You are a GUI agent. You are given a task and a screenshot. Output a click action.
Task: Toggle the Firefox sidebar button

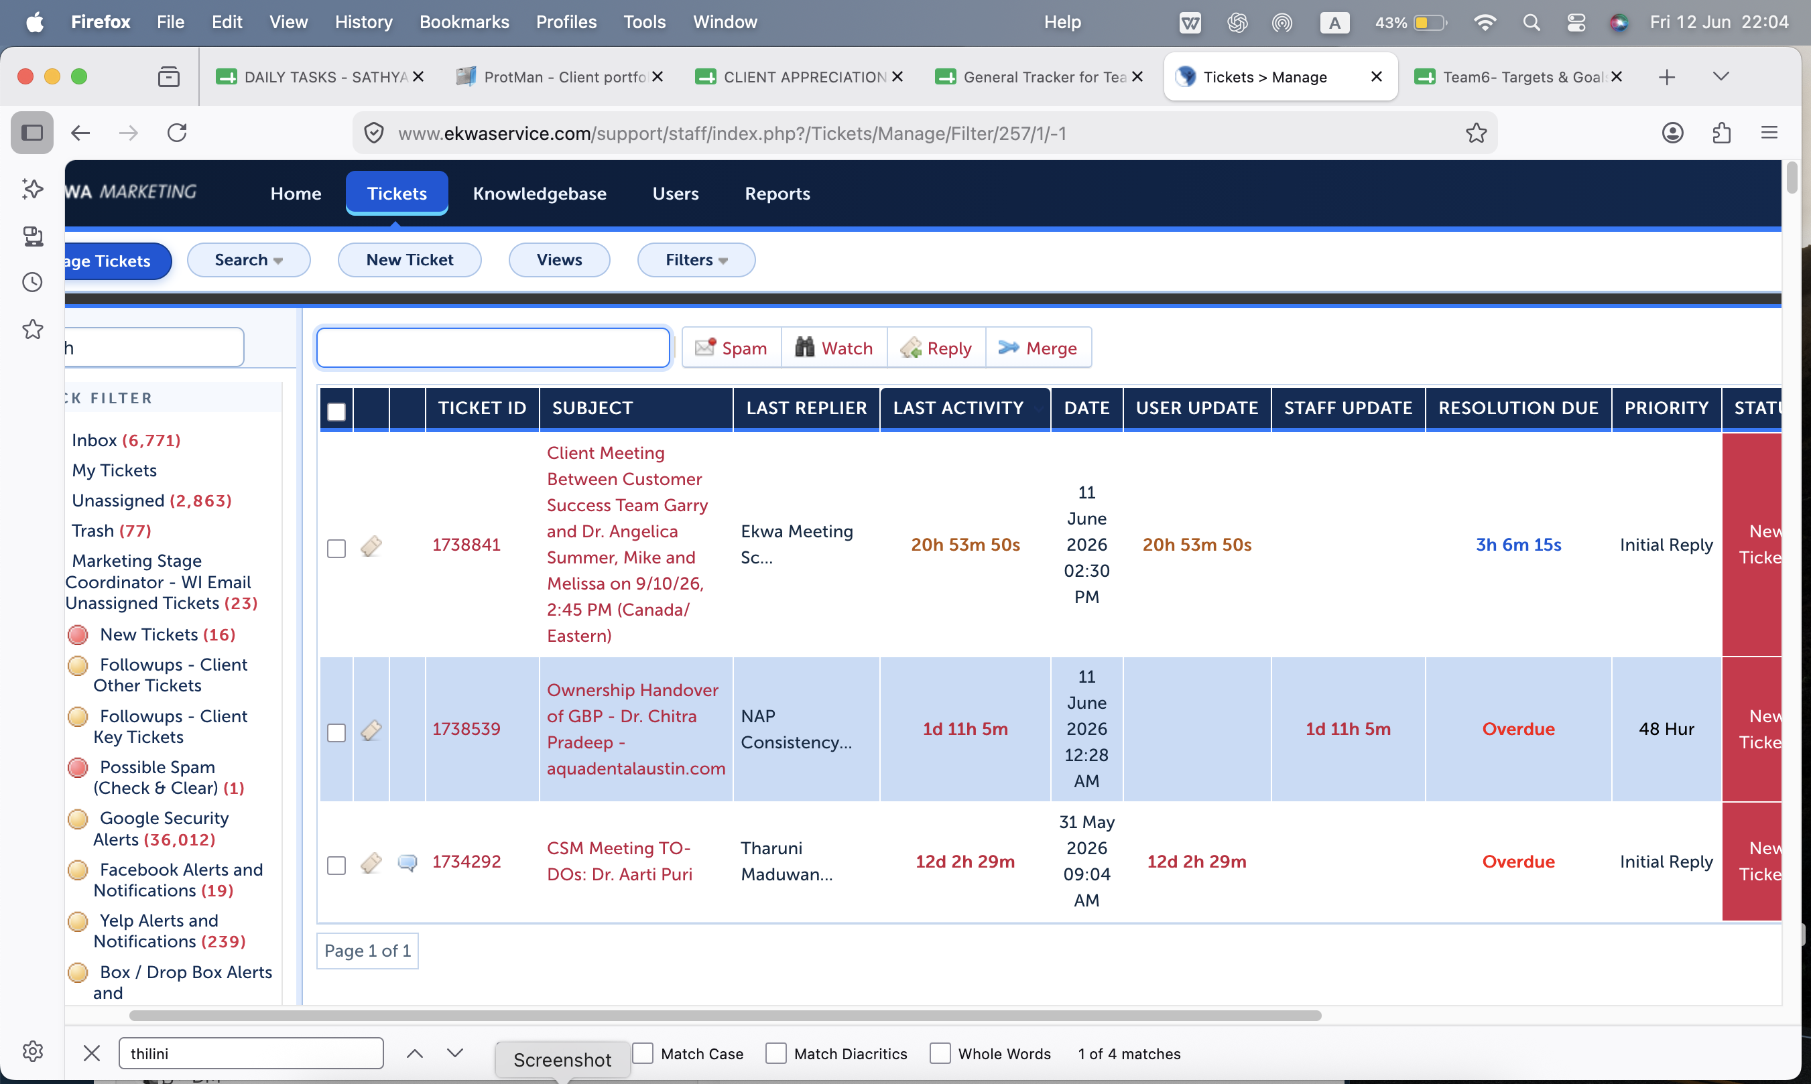(x=32, y=133)
